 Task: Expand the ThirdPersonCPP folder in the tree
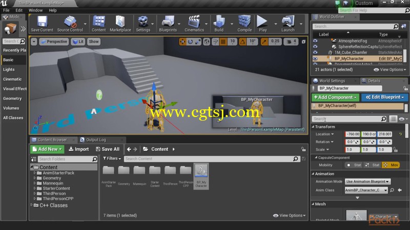click(x=34, y=198)
